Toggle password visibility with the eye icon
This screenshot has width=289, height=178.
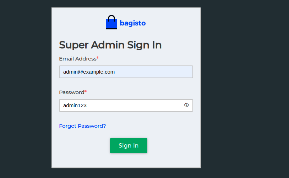186,105
